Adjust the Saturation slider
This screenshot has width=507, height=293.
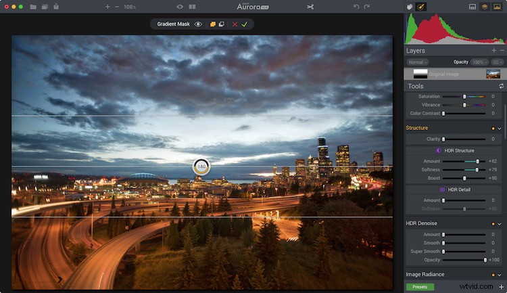point(464,97)
